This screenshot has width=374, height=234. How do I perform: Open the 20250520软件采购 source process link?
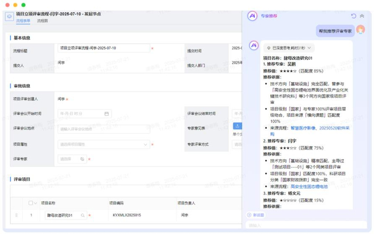[334, 128]
